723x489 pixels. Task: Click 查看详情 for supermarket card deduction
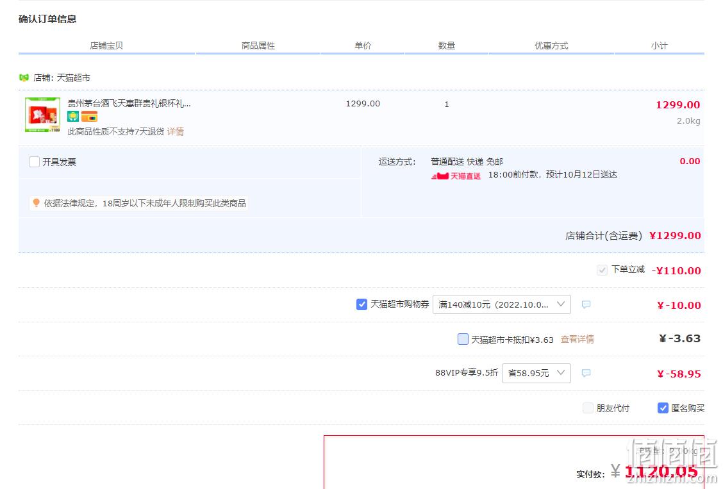coord(578,339)
